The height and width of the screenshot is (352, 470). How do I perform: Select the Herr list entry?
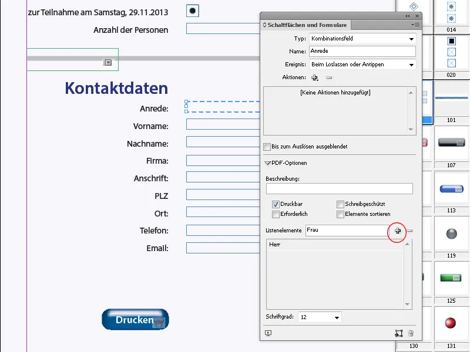(334, 245)
